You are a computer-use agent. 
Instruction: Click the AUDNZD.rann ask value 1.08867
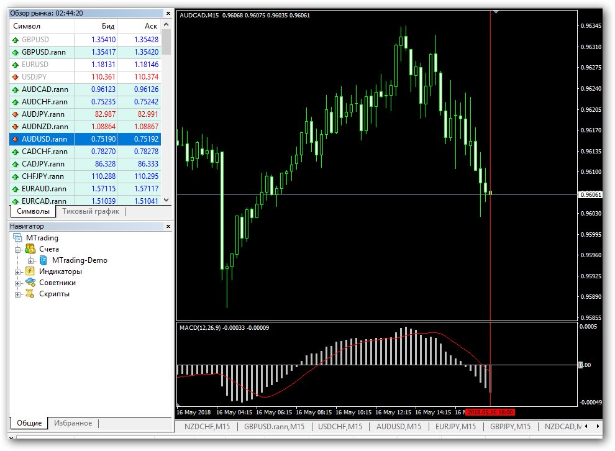click(x=147, y=127)
